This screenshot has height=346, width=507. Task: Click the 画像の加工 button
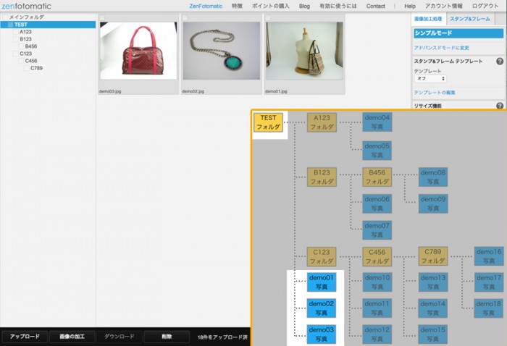(x=72, y=337)
